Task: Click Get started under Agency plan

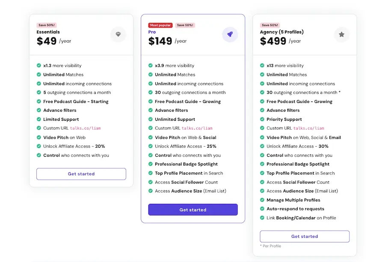Action: click(305, 236)
